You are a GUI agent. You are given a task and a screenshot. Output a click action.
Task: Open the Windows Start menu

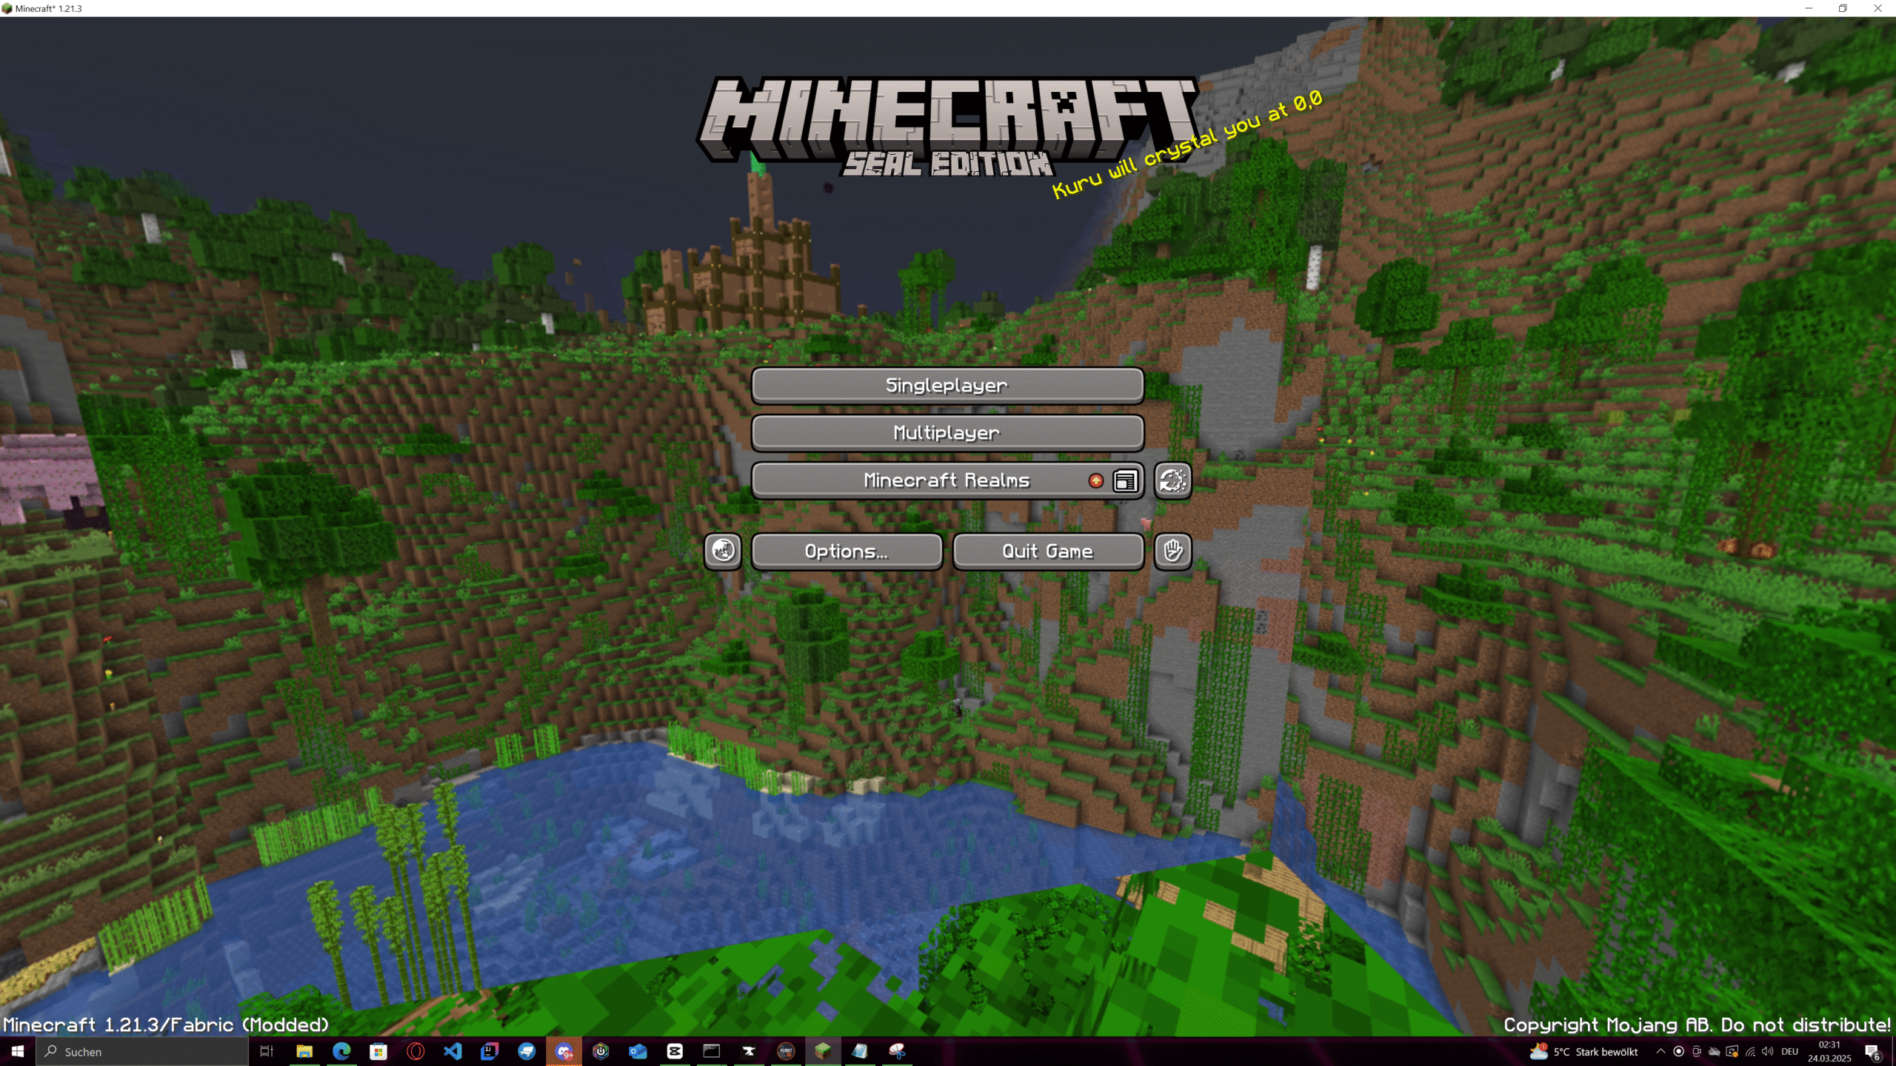point(18,1051)
